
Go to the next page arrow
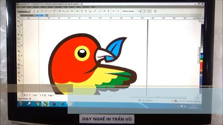pos(40,95)
